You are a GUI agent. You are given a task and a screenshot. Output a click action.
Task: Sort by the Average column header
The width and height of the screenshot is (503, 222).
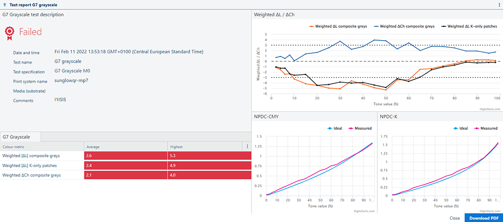tap(93, 147)
